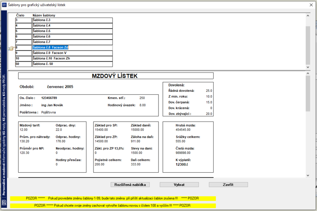Click the number cell containing 6
317x211 pixels.
point(23,36)
